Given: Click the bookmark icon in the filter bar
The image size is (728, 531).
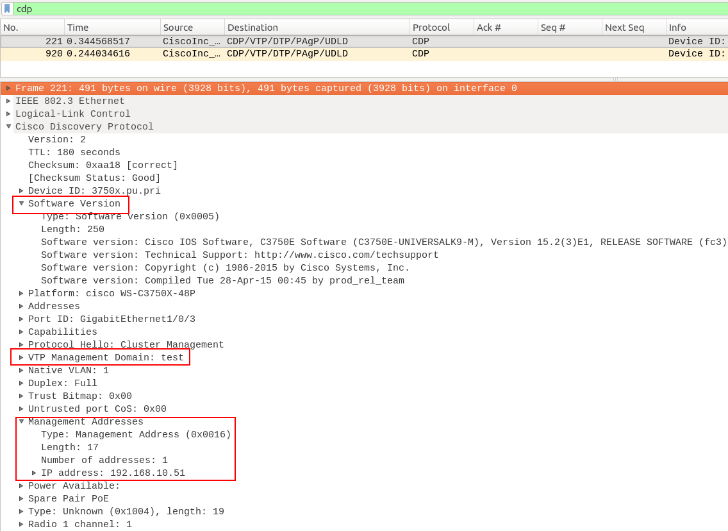Looking at the screenshot, I should (x=7, y=9).
